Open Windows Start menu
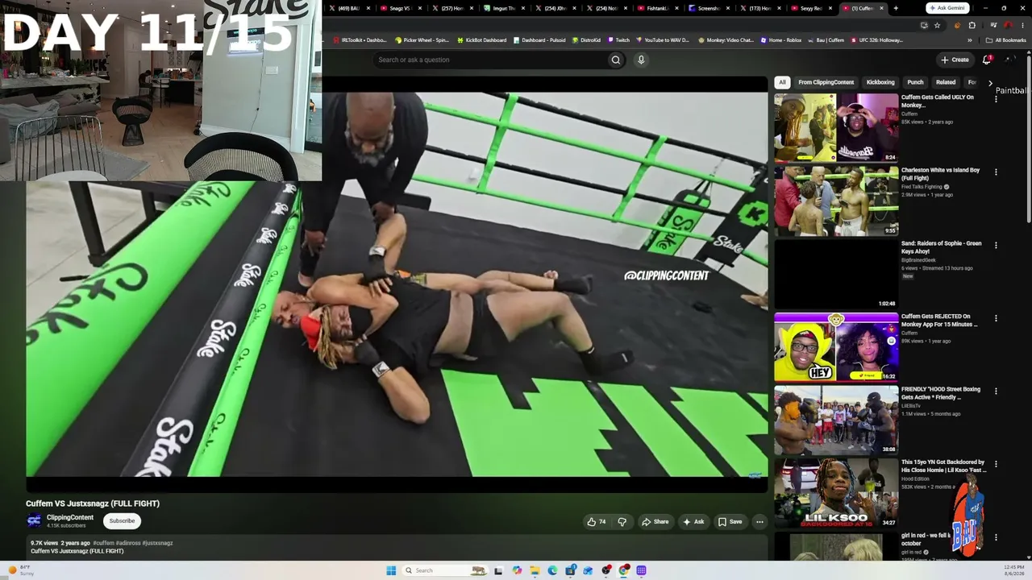Screen dimensions: 1032x580 click(391, 570)
